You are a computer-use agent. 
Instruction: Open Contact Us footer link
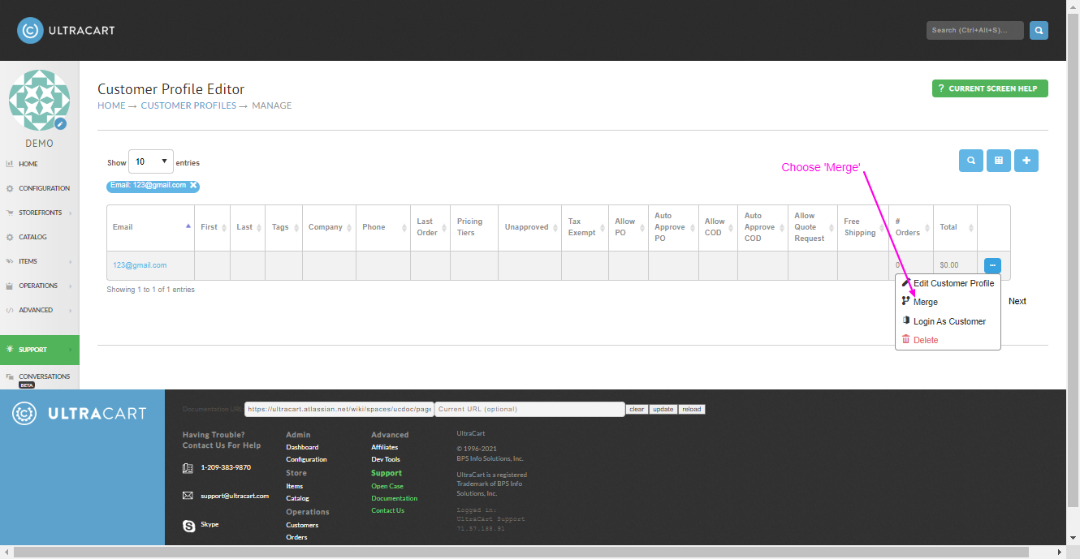pyautogui.click(x=388, y=510)
